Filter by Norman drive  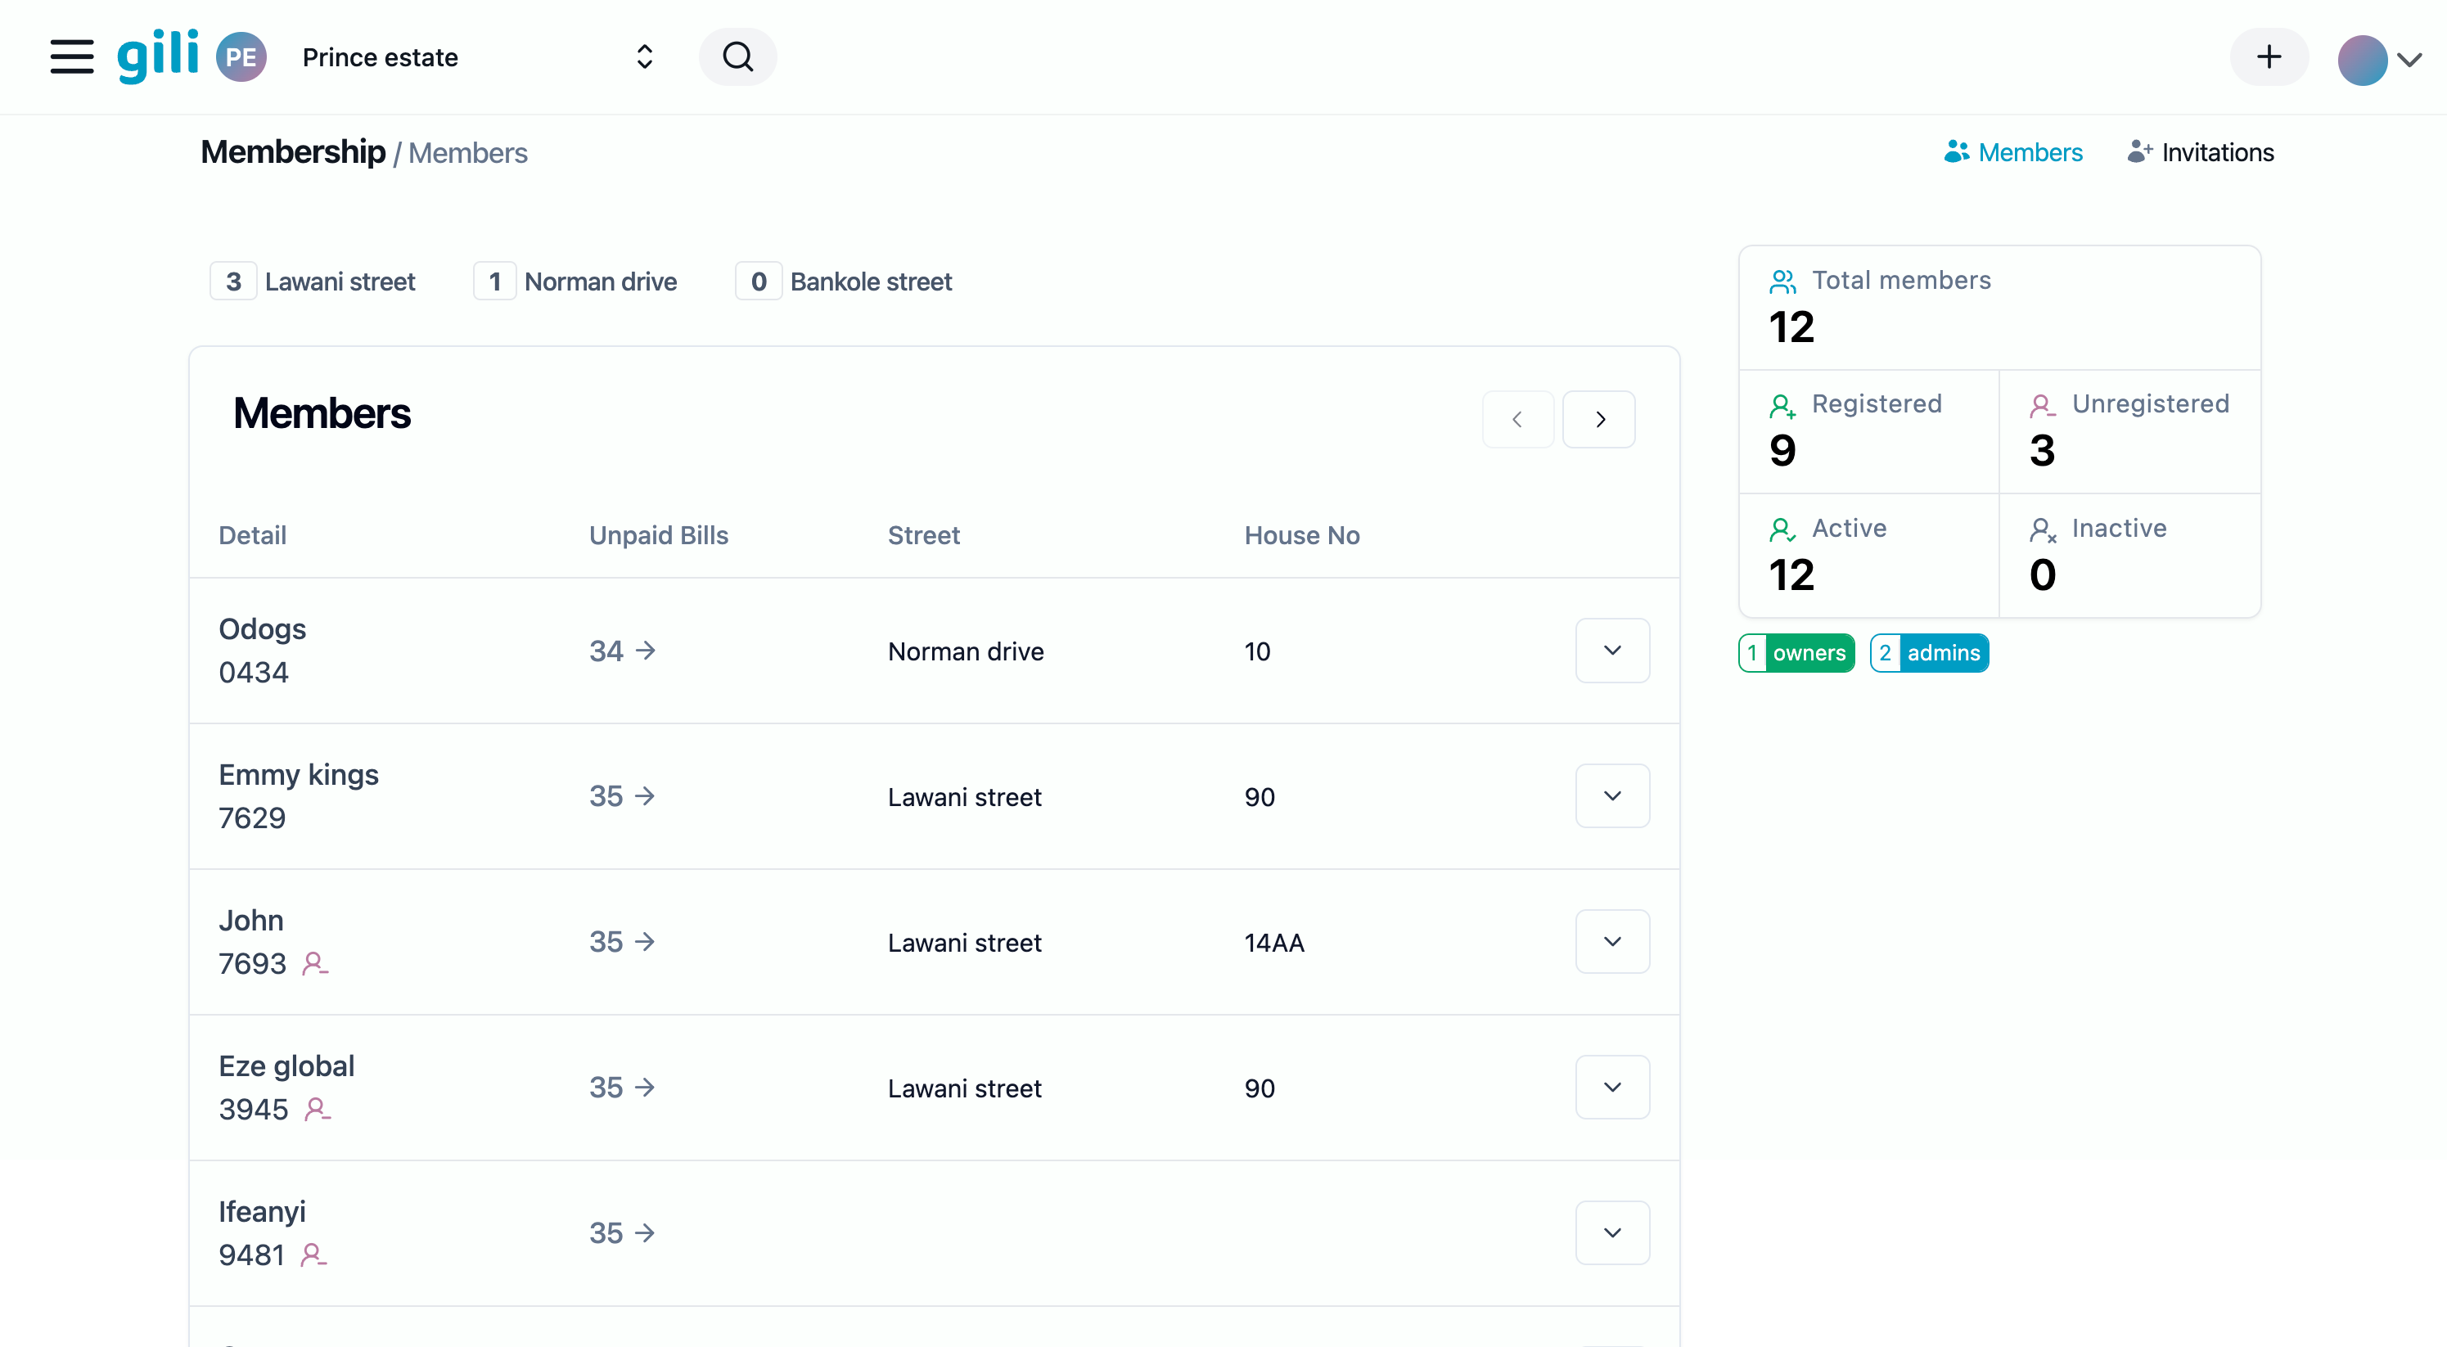tap(575, 282)
